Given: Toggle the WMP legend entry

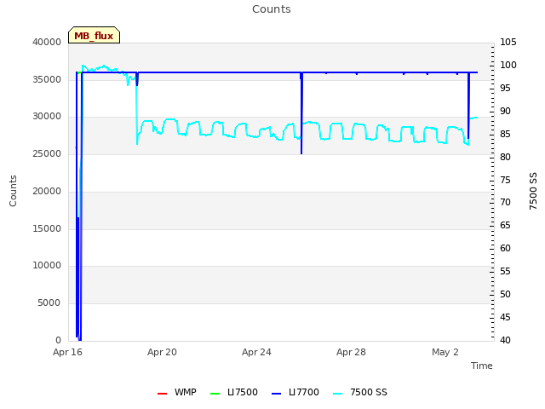Looking at the screenshot, I should 176,392.
